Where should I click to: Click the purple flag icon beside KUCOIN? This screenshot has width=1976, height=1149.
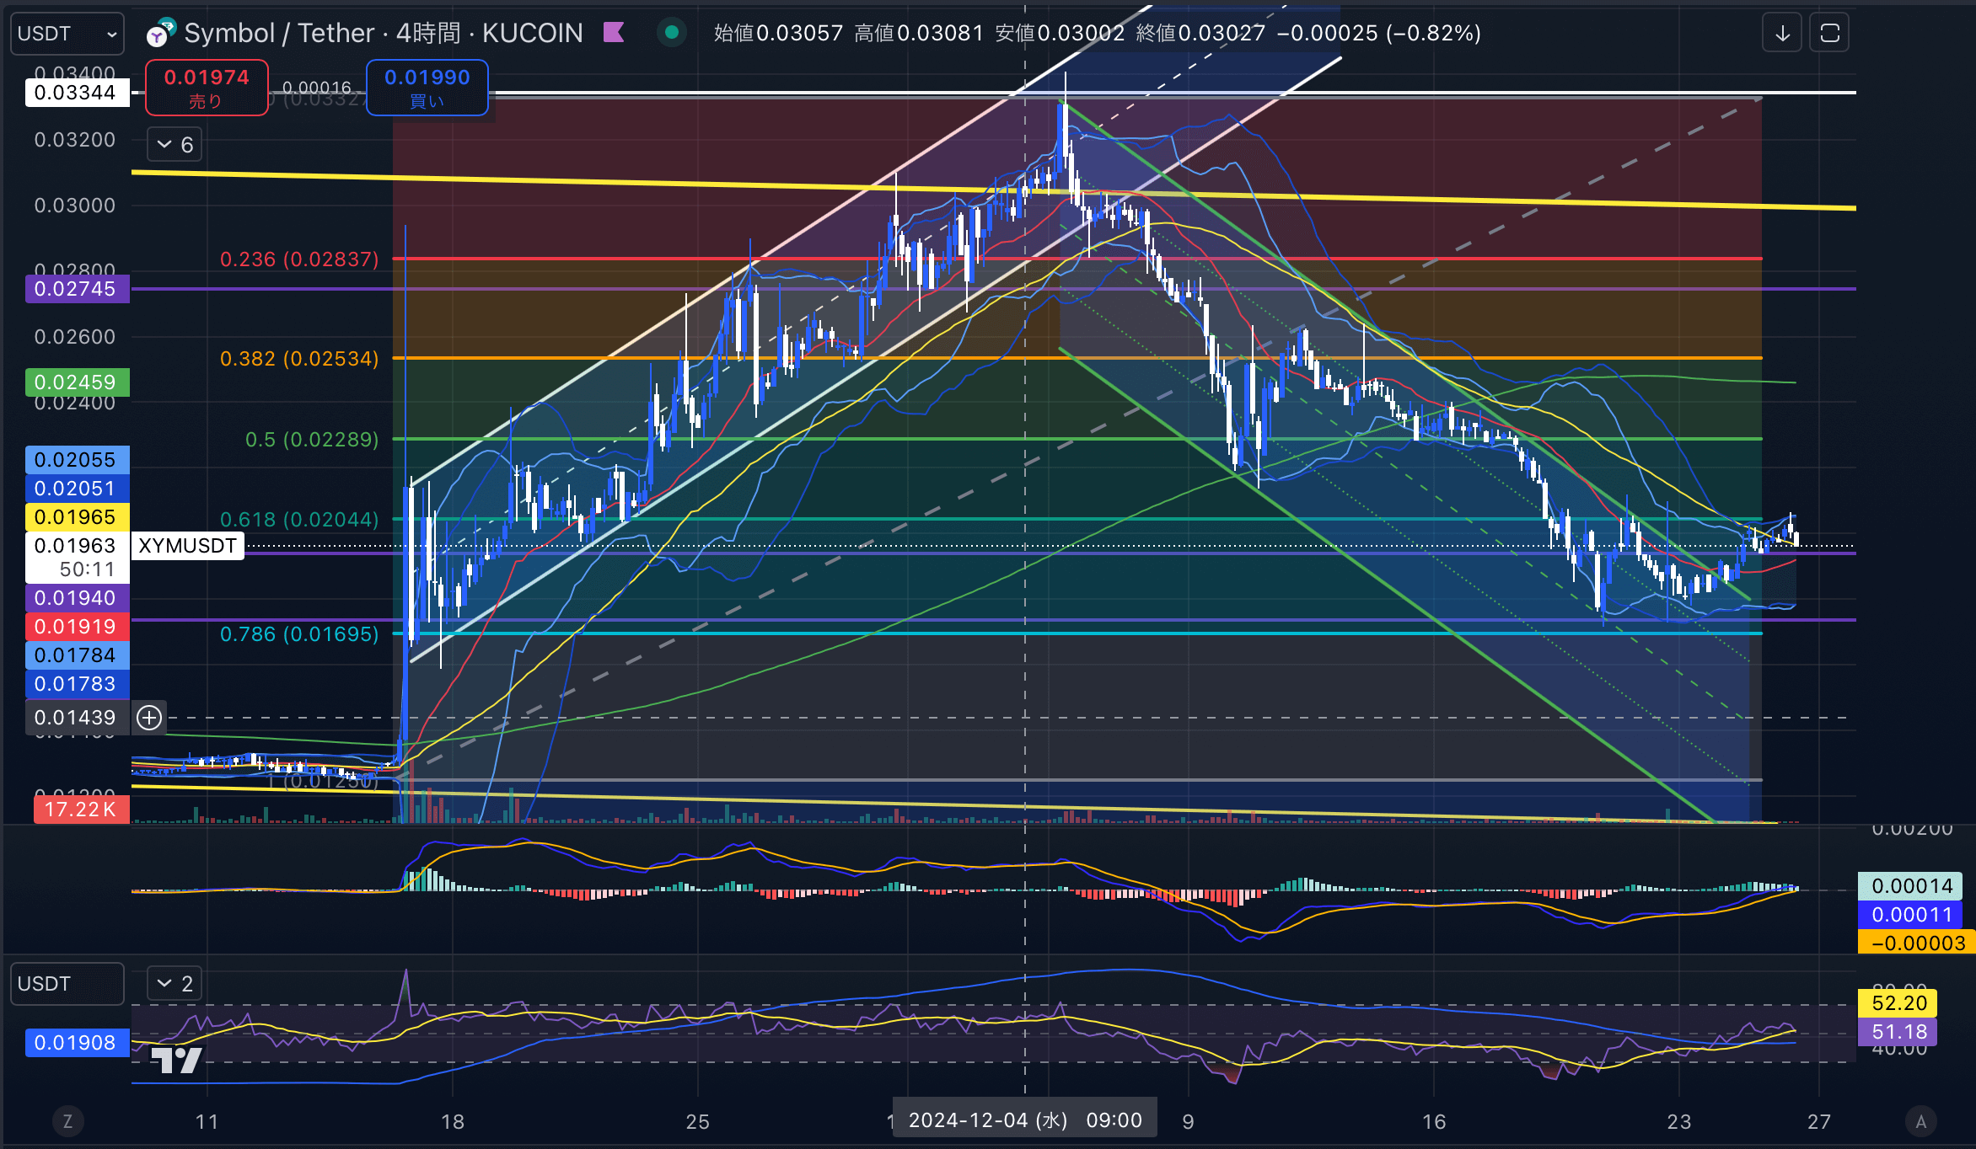(614, 33)
